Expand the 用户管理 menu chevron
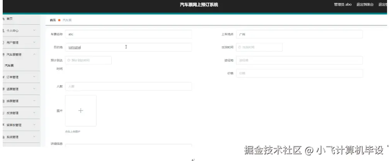This screenshot has width=389, height=161. point(34,42)
